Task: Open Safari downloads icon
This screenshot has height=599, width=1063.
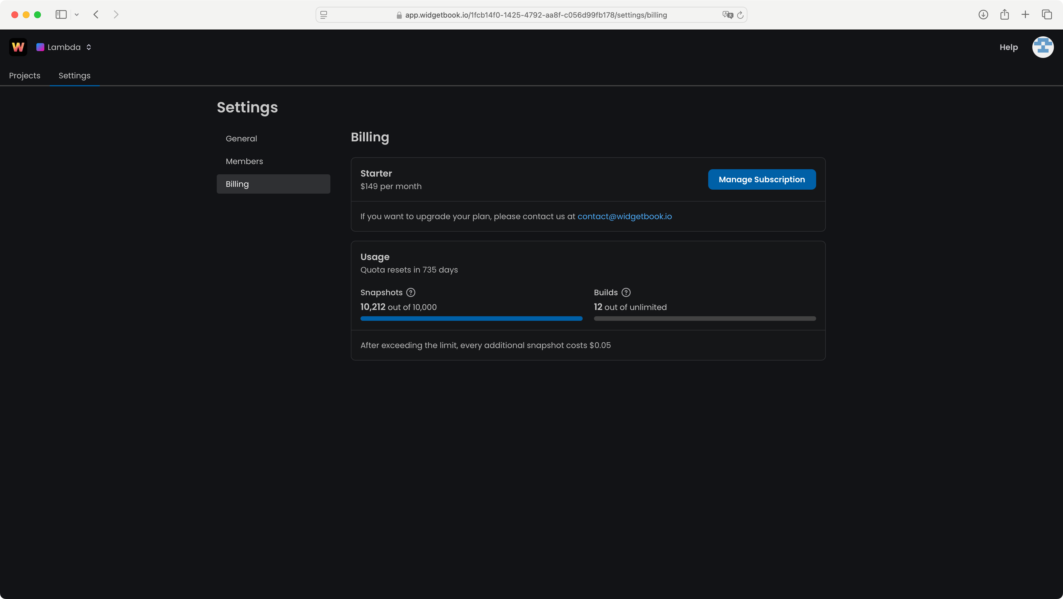Action: coord(983,15)
